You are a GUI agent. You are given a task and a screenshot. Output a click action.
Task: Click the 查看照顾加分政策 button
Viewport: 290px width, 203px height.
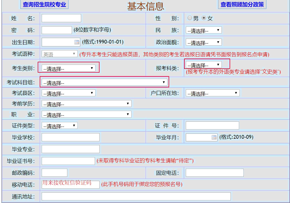pos(242,4)
